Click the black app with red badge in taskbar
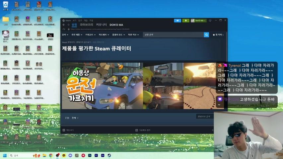The image size is (283, 159). (57, 155)
